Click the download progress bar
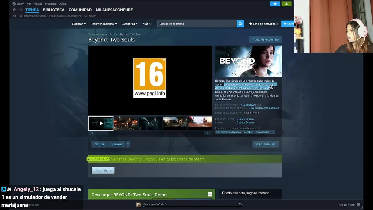This screenshot has height=210, width=373. pyautogui.click(x=193, y=206)
